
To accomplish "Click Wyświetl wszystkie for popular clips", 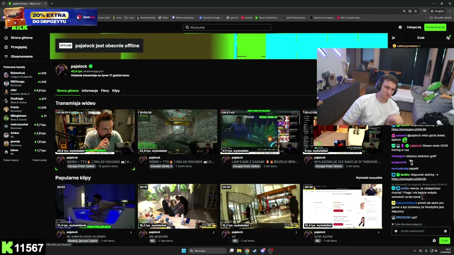I will click(x=369, y=178).
